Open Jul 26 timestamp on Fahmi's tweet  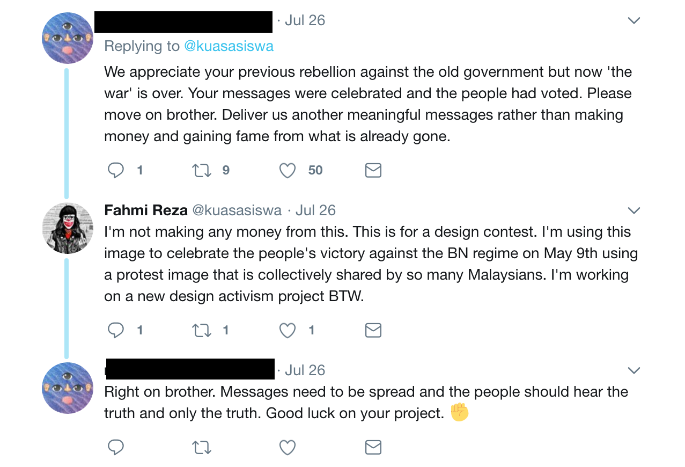(316, 210)
